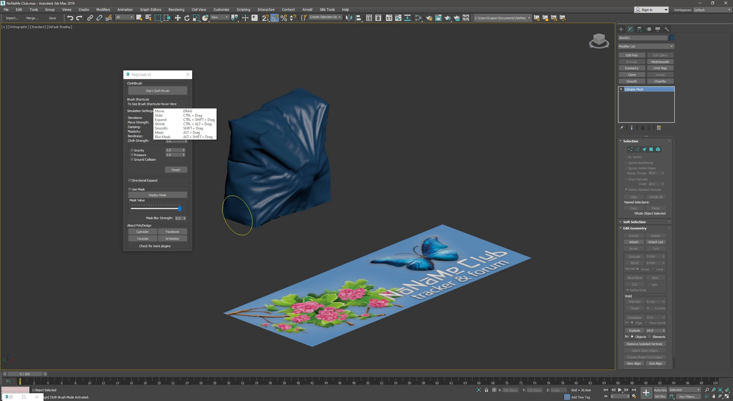Enable the Use Mask checkbox

(130, 189)
